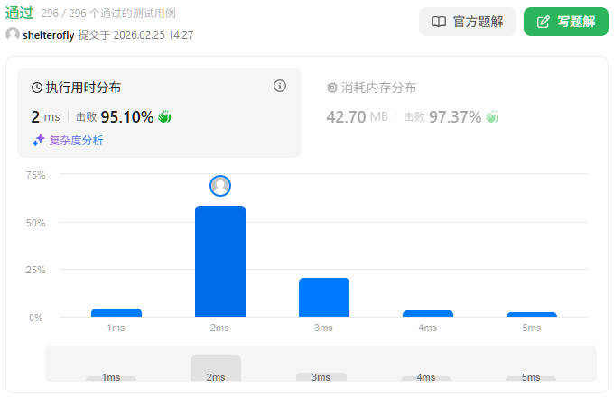Click the clapping hands icon after 95.10%
The image size is (614, 397).
click(x=164, y=116)
